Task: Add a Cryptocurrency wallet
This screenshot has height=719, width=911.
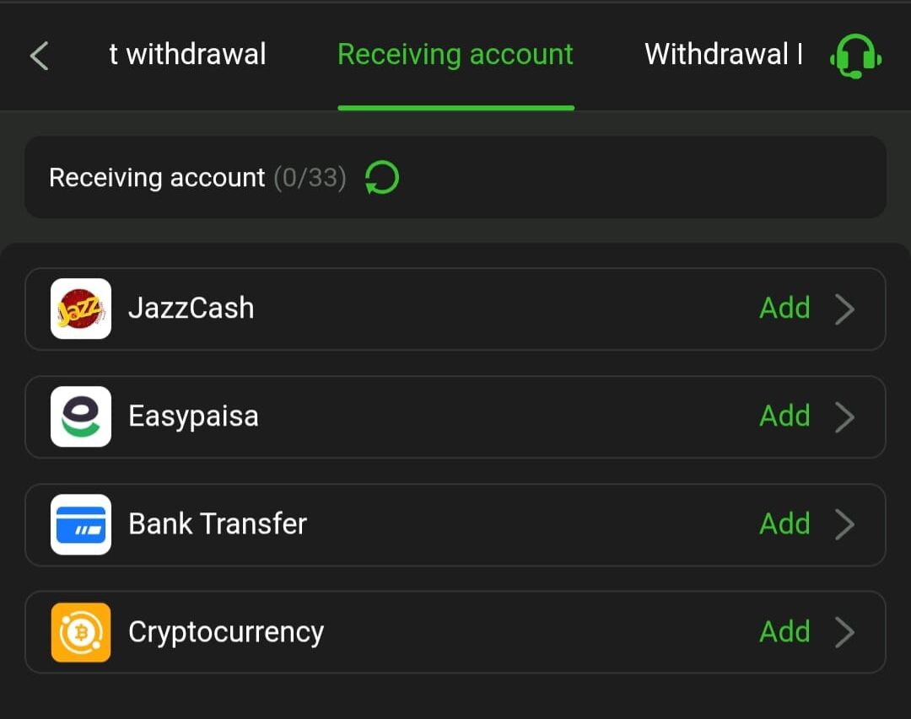Action: pos(784,631)
